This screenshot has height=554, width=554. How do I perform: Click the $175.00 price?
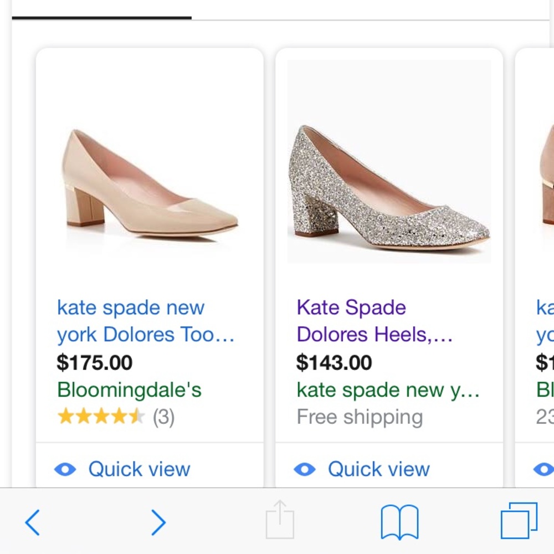coord(95,362)
